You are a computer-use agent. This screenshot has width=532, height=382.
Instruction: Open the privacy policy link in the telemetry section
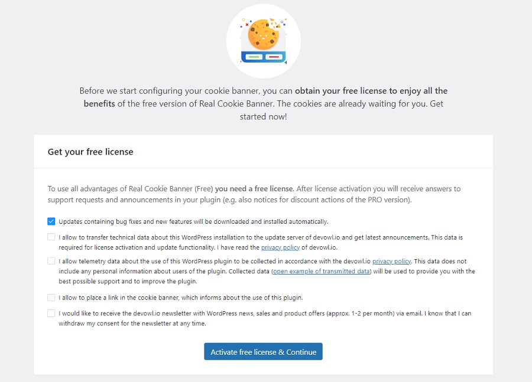coord(392,261)
